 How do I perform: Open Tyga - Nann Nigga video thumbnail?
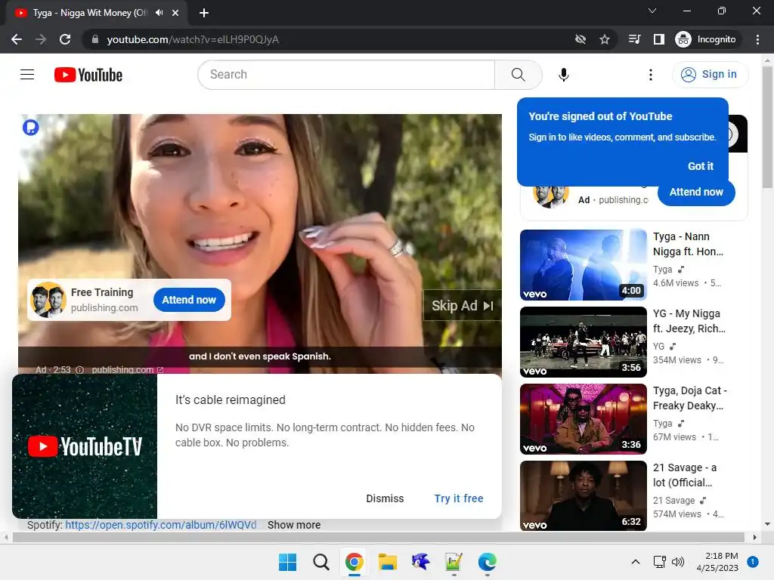tap(584, 265)
